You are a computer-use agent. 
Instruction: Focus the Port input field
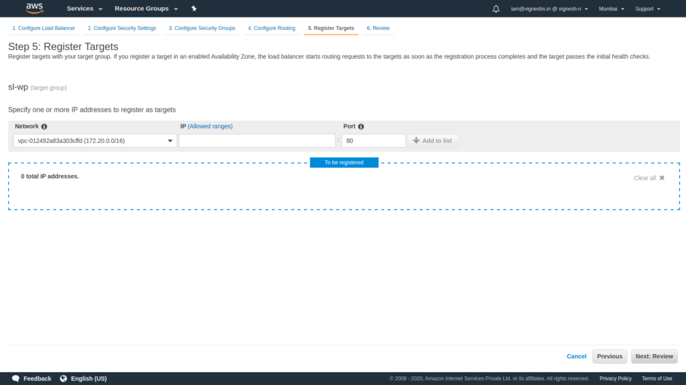coord(374,140)
